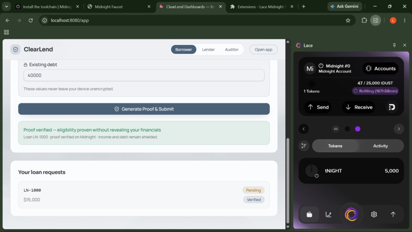The image size is (412, 232).
Task: Click the central Lace swirl logo button
Action: 351,214
